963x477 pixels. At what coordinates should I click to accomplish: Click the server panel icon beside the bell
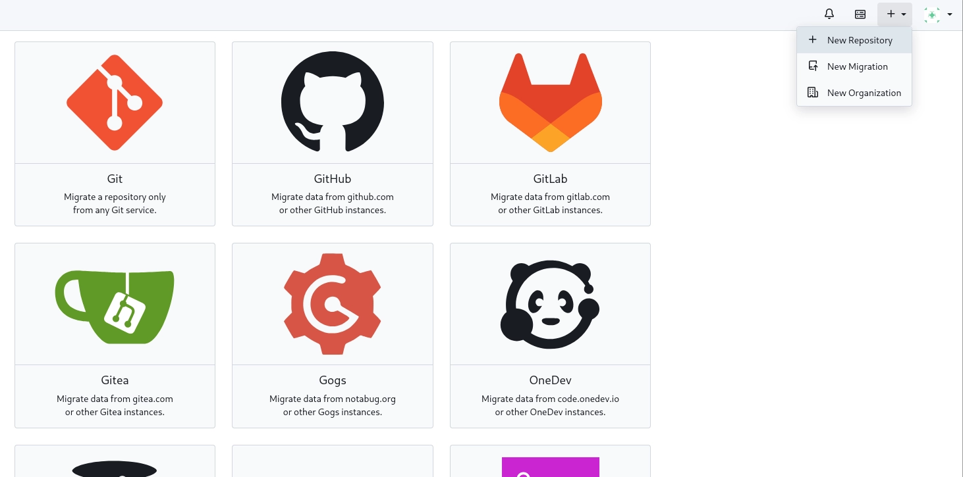pyautogui.click(x=860, y=14)
